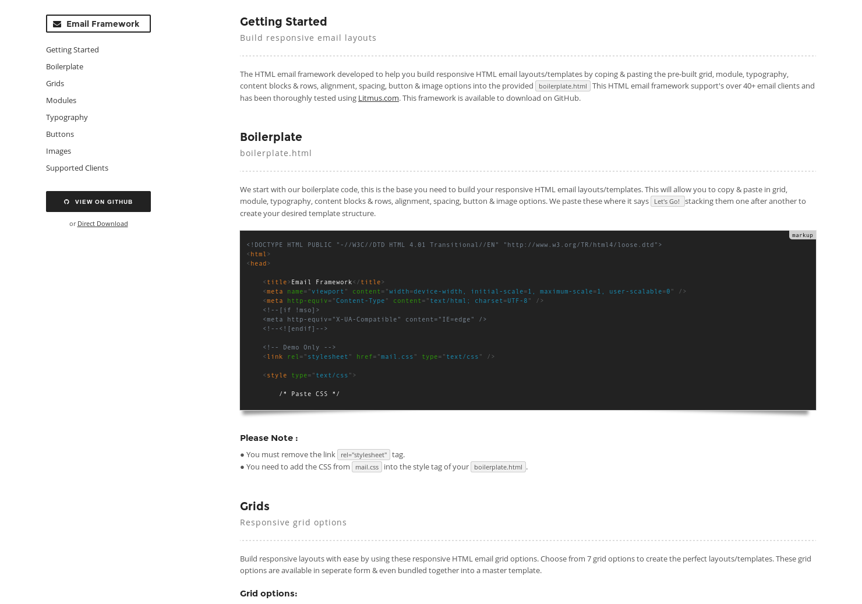Click the Email Framework header button
Image resolution: width=862 pixels, height=604 pixels.
pyautogui.click(x=98, y=24)
